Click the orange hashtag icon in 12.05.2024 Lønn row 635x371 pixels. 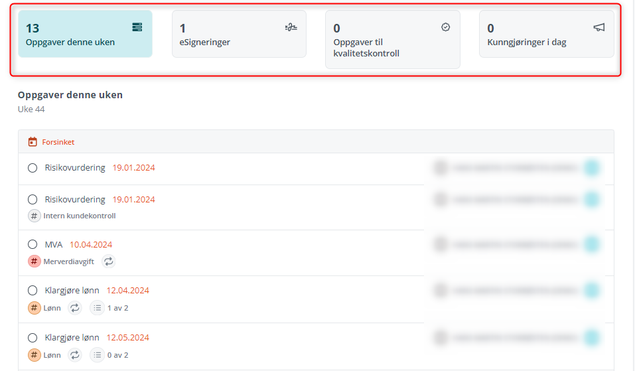(35, 355)
